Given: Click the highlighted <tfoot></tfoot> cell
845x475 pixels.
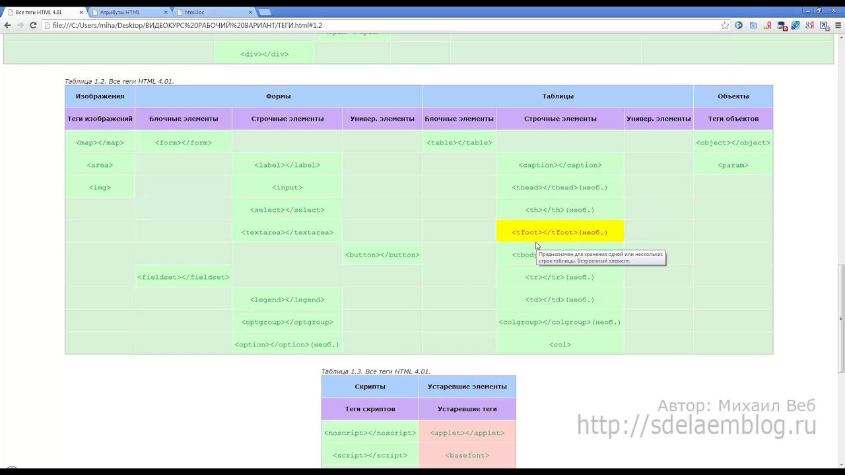Looking at the screenshot, I should [560, 232].
